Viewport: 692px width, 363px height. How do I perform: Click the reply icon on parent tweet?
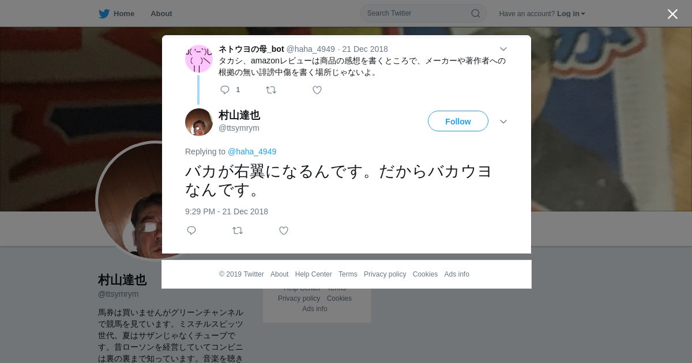[225, 90]
